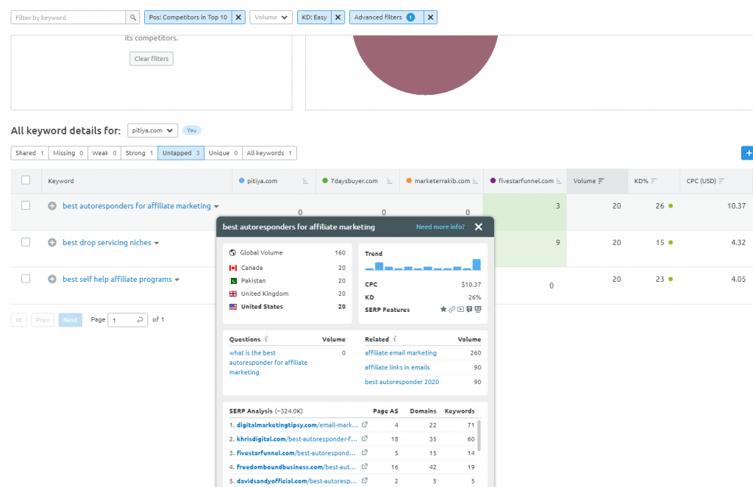The height and width of the screenshot is (487, 753).
Task: Open best drop servicing niches keyword link
Action: click(107, 243)
